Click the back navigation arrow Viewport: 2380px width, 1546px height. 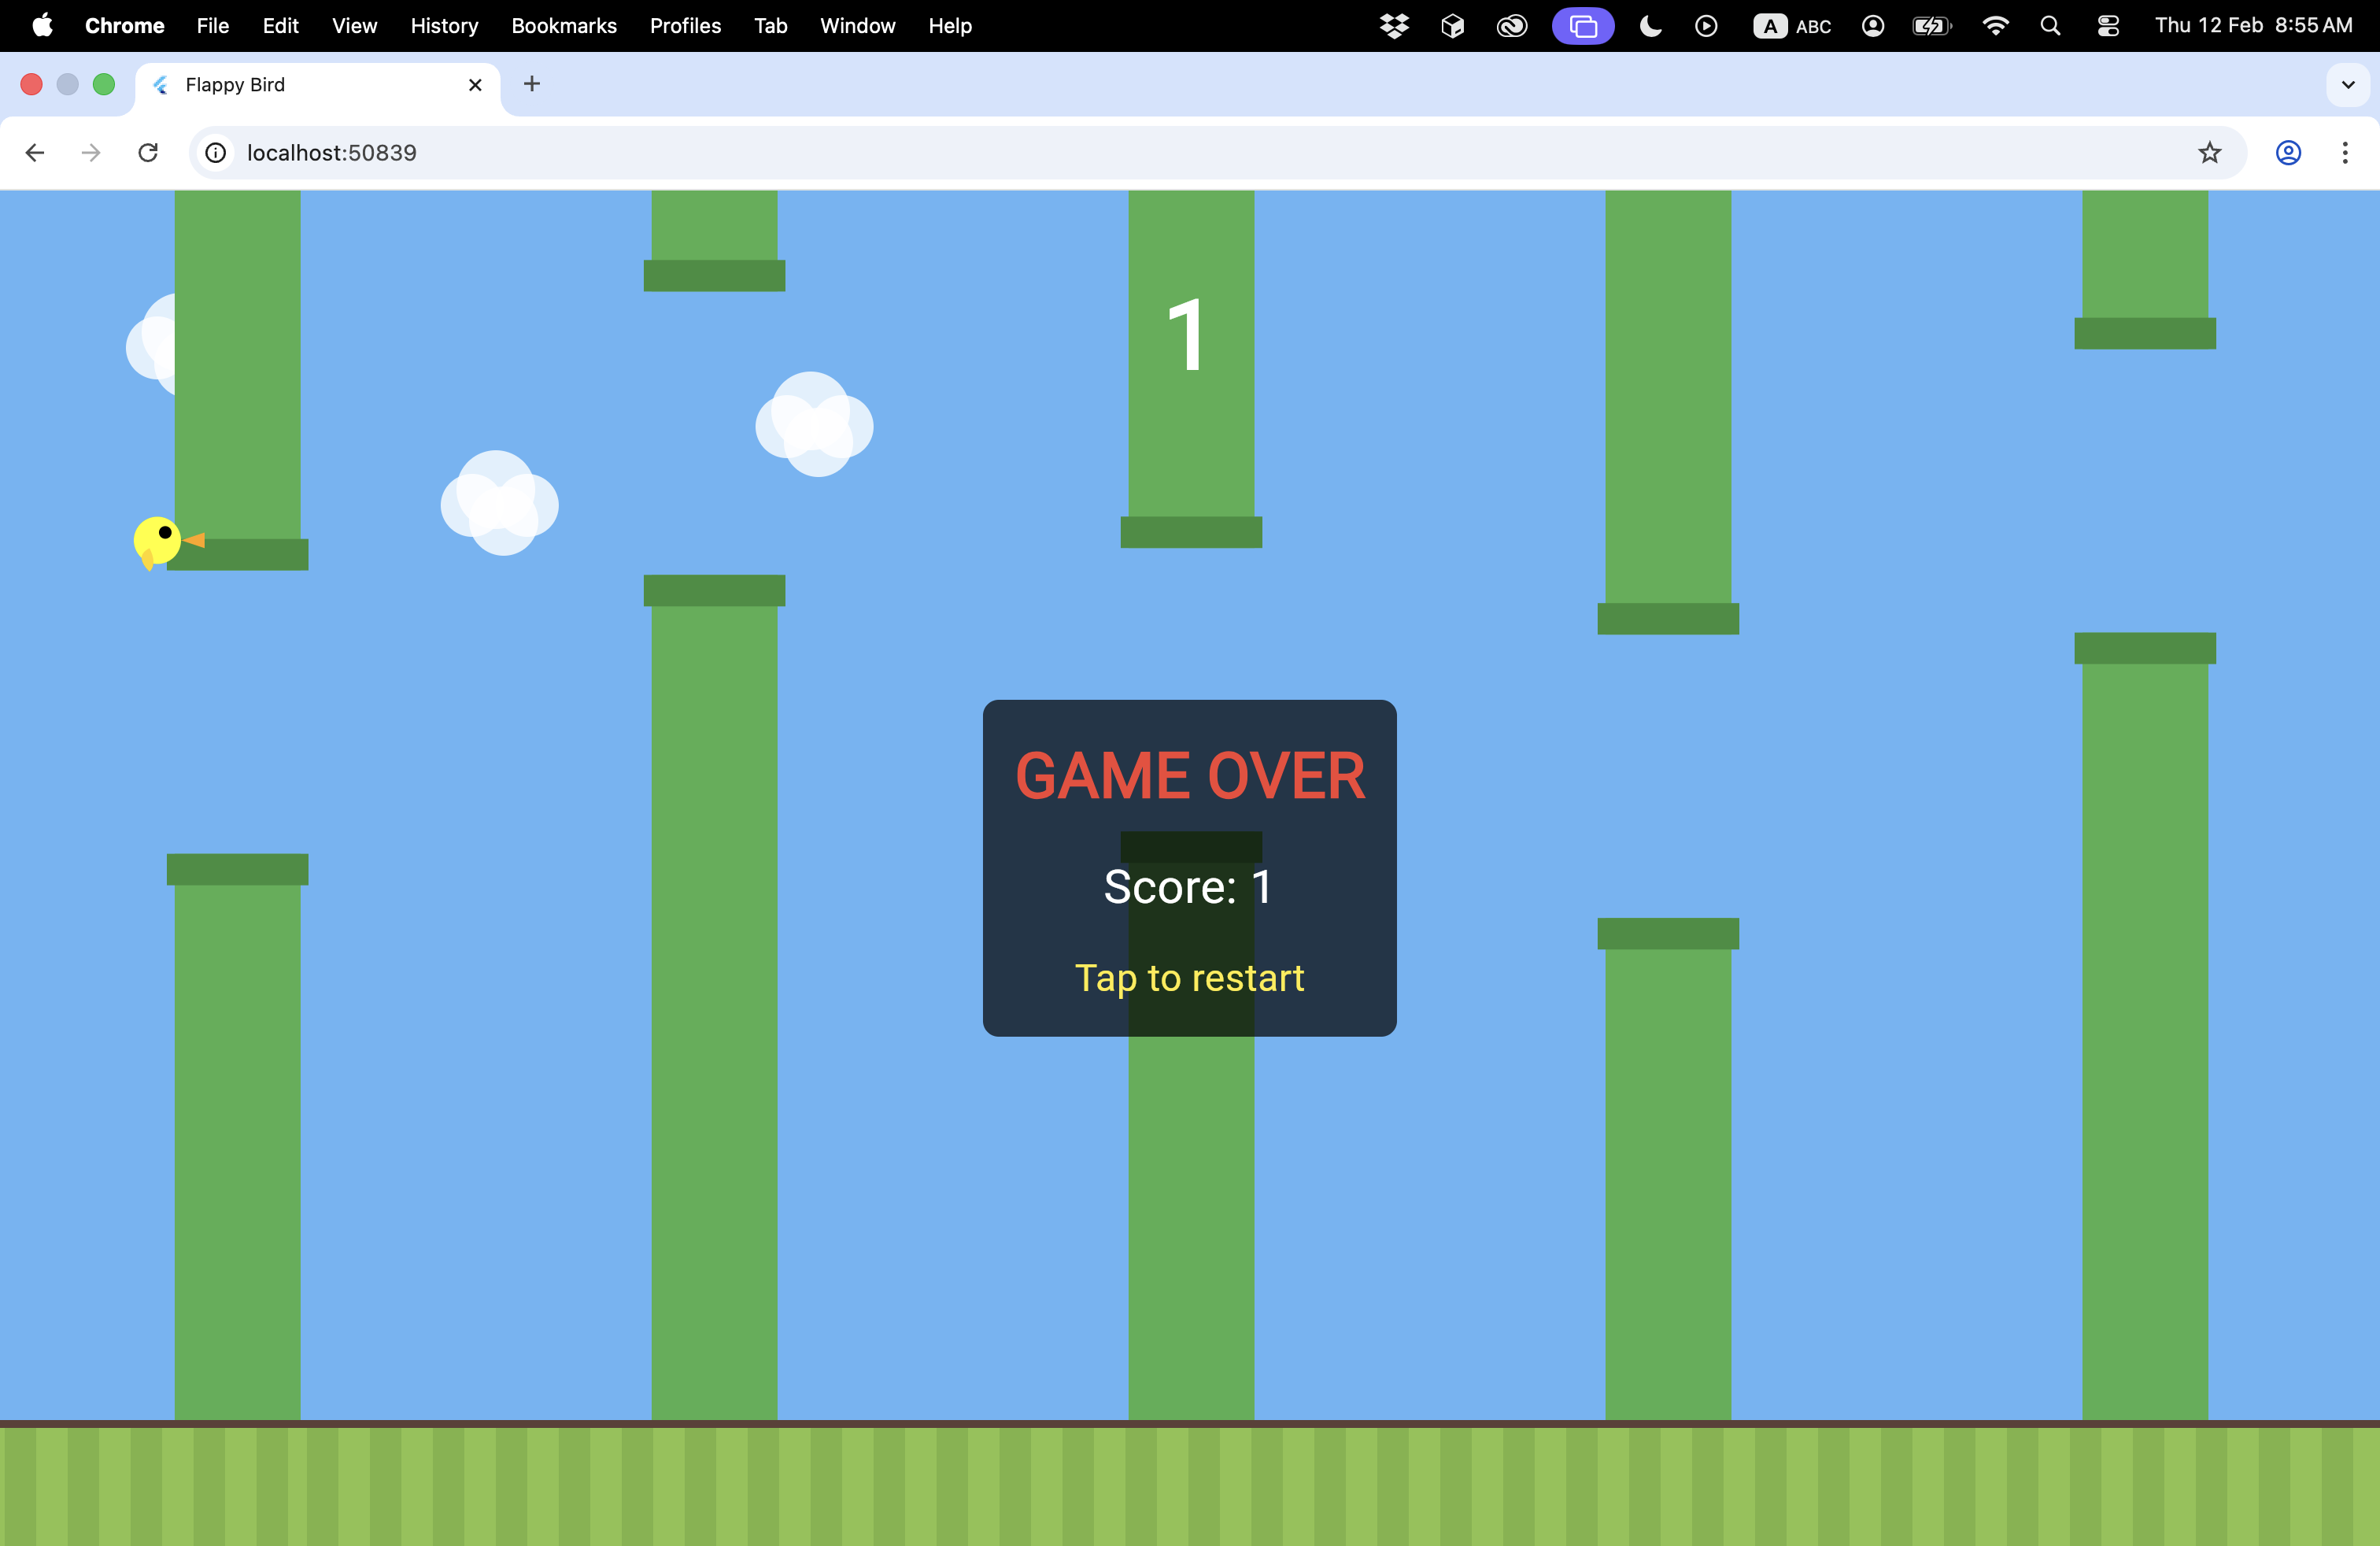point(35,152)
